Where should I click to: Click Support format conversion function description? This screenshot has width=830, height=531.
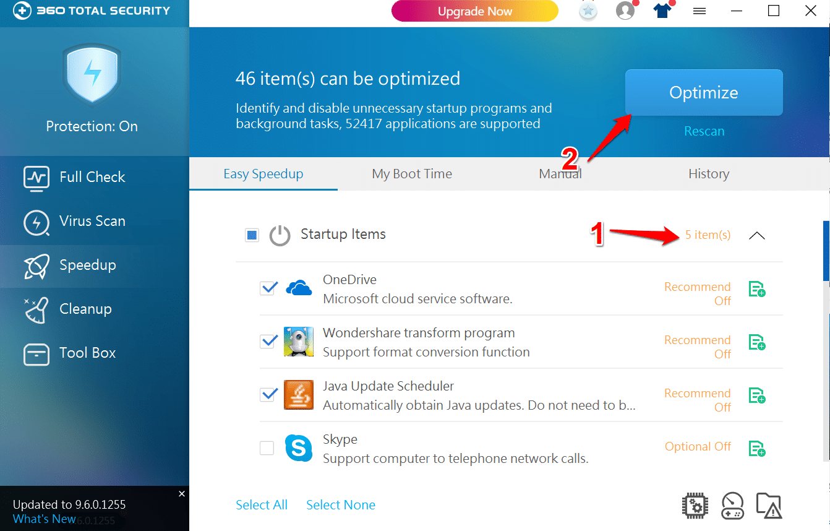427,352
